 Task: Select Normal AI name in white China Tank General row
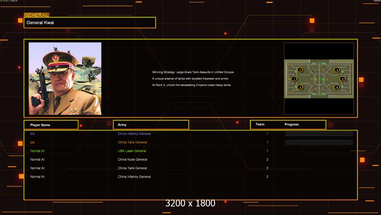(x=37, y=168)
